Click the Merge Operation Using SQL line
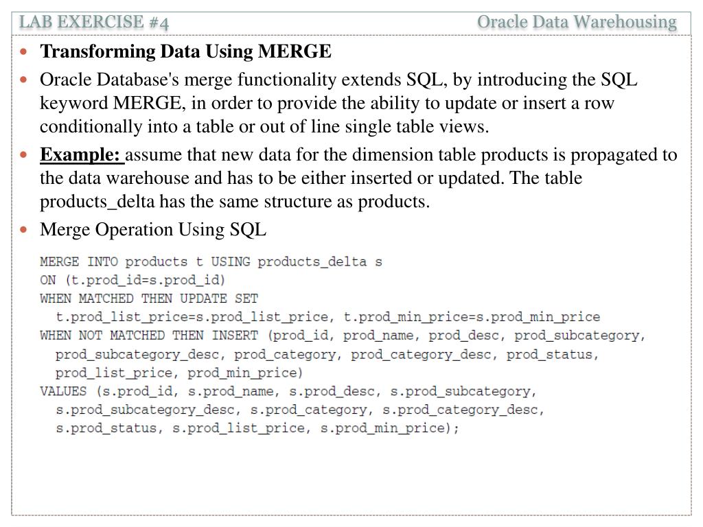The image size is (703, 527). [153, 229]
